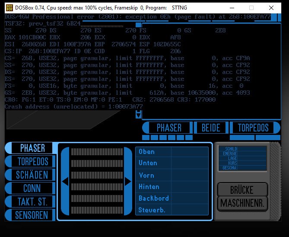Screen dimensions: 289x237
Task: Choose TORPEDOS weapon button at top
Action: [x=255, y=128]
